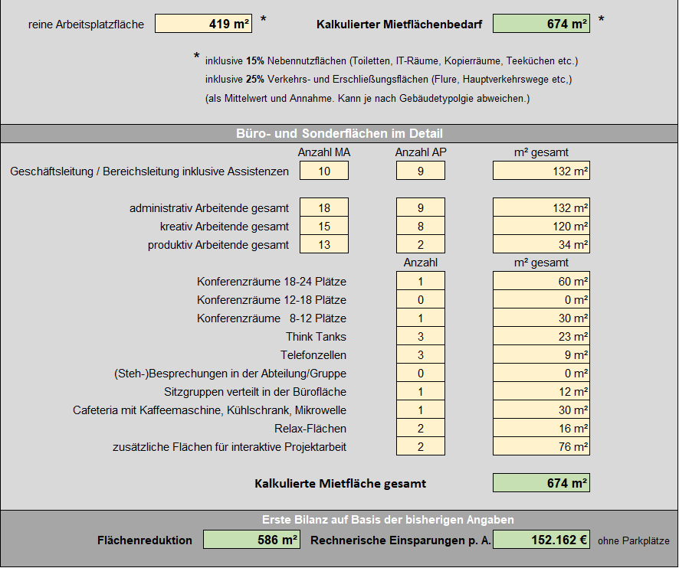Click Anzahl MA for produktiv Arbeitende
This screenshot has width=679, height=568.
pos(324,244)
